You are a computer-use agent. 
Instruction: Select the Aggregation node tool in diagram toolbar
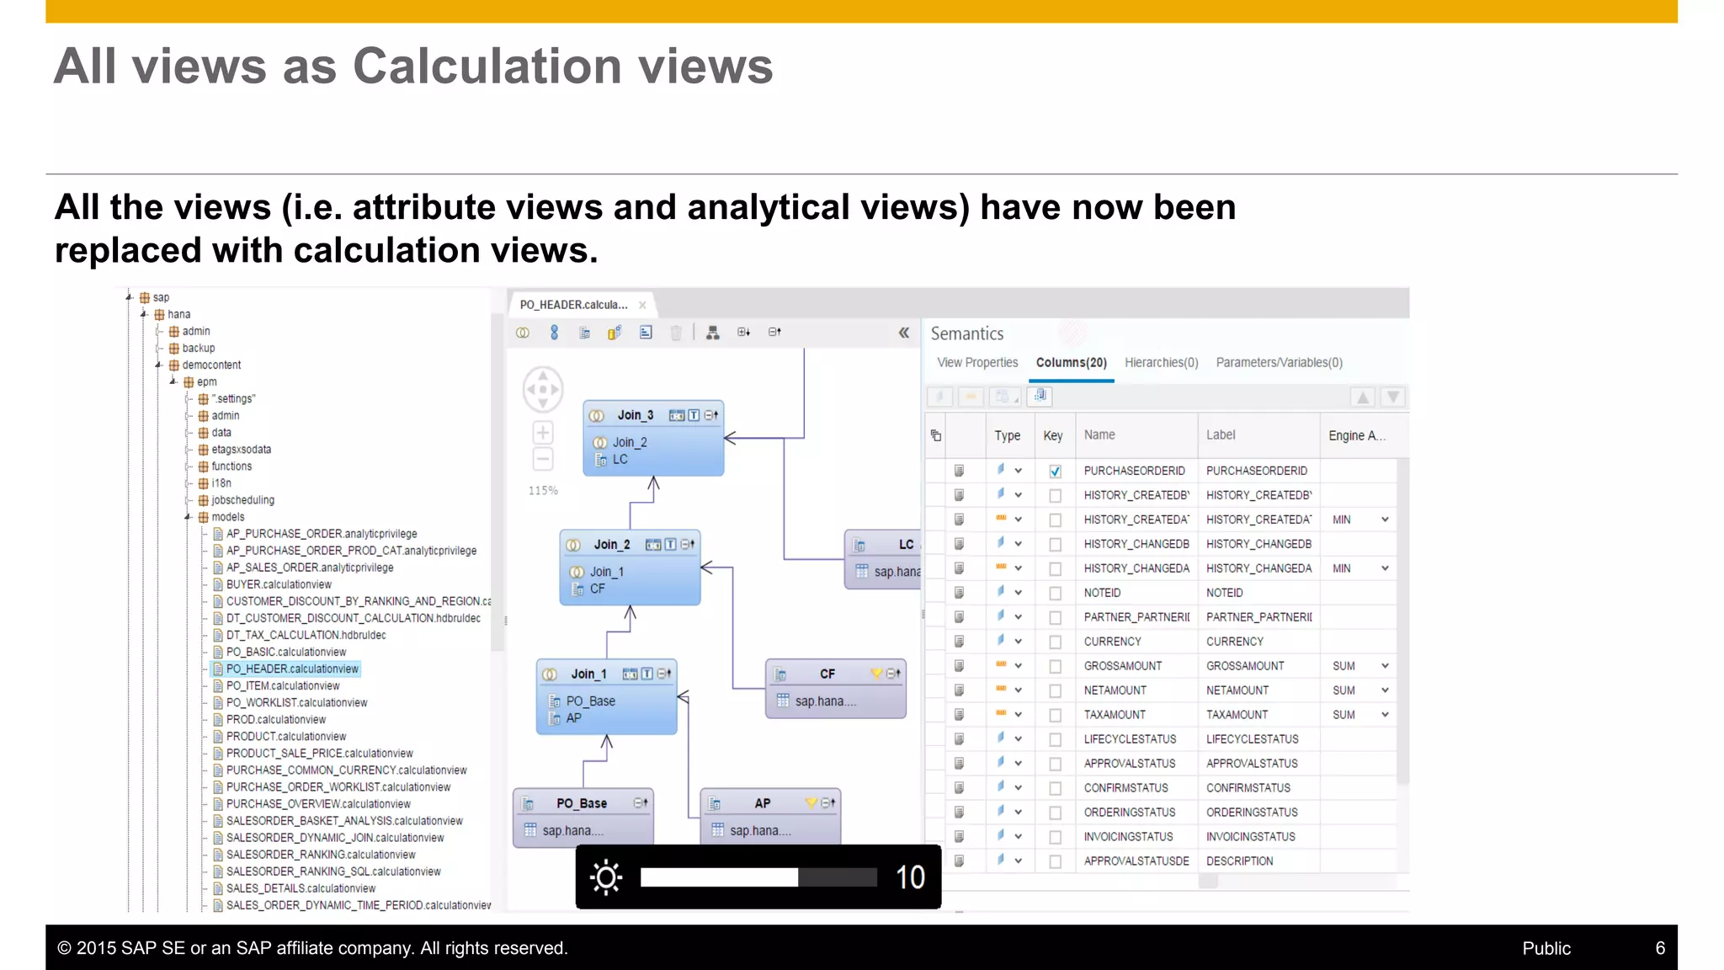click(x=615, y=333)
